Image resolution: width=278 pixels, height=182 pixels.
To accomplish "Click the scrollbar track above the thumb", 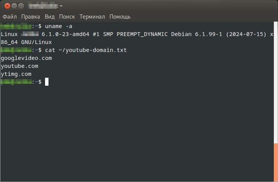I will coord(276,83).
